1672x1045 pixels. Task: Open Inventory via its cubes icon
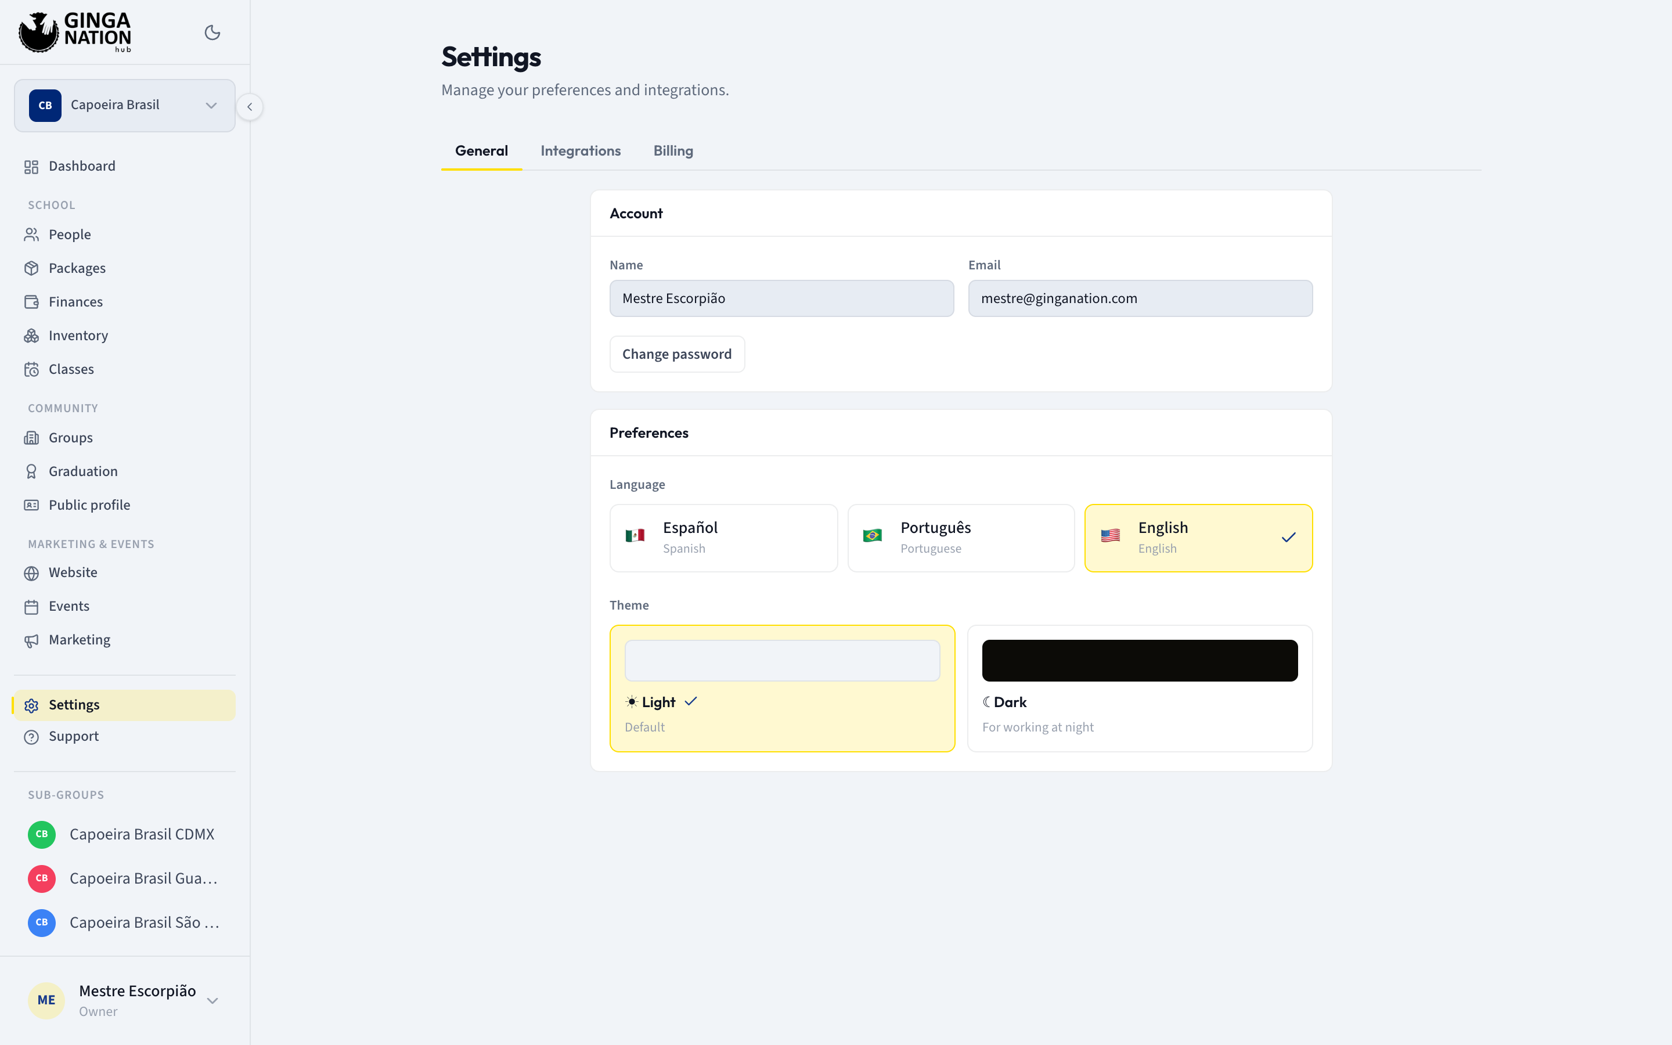[31, 336]
